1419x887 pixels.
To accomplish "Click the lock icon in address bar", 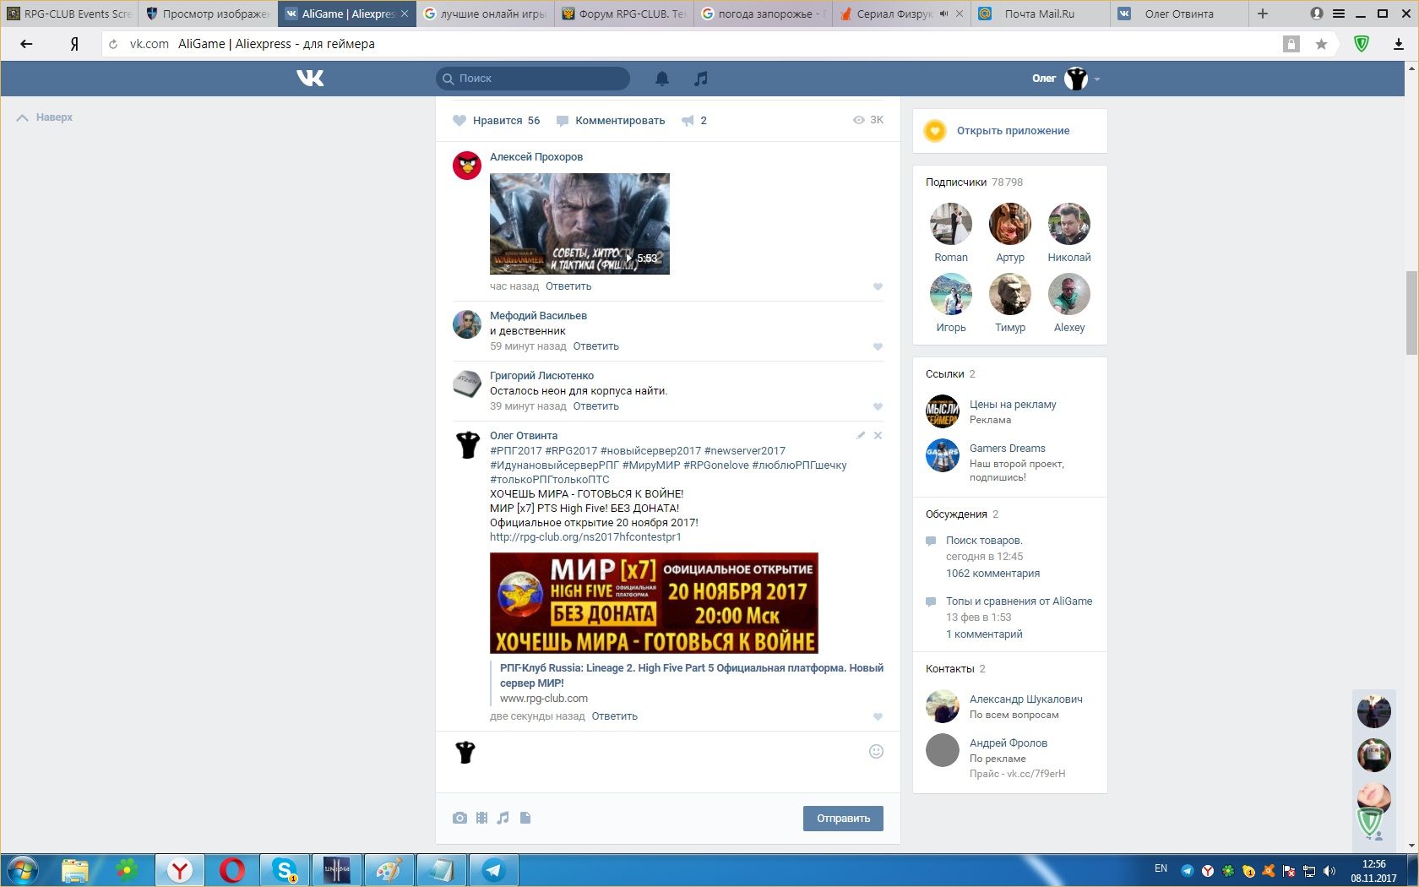I will coord(1291,44).
